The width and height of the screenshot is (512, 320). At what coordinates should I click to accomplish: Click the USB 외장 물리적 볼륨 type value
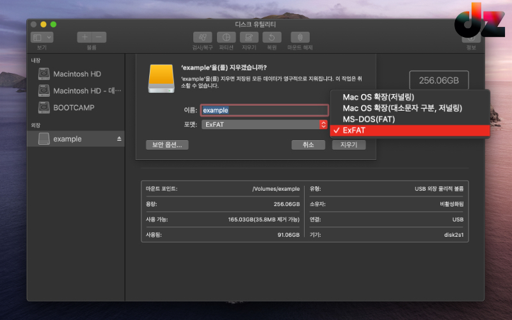(439, 189)
